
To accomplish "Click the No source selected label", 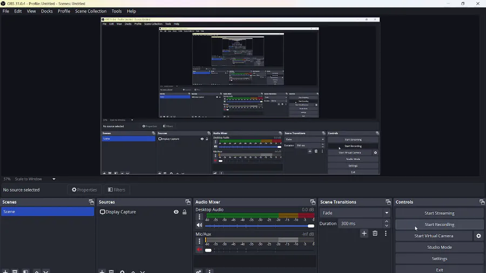I will [21, 190].
